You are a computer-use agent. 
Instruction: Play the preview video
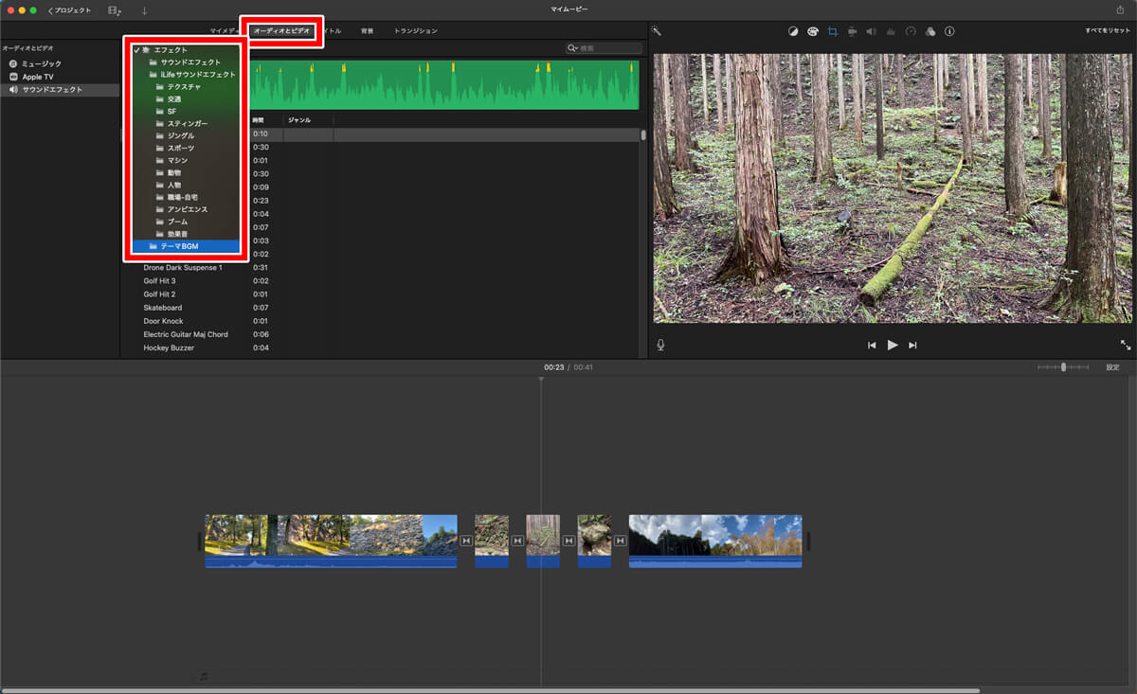point(893,346)
